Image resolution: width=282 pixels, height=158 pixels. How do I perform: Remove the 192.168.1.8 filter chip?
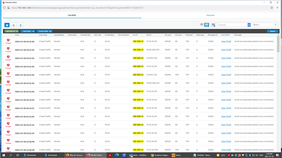[x=17, y=31]
